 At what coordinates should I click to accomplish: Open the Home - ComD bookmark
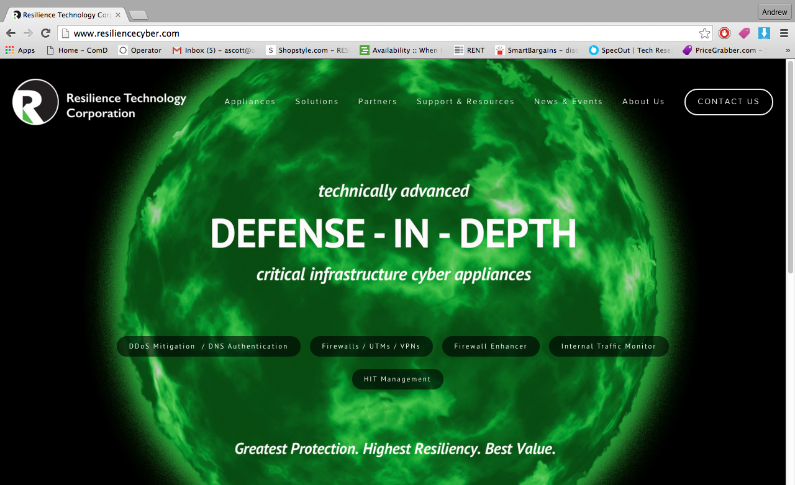pyautogui.click(x=77, y=50)
